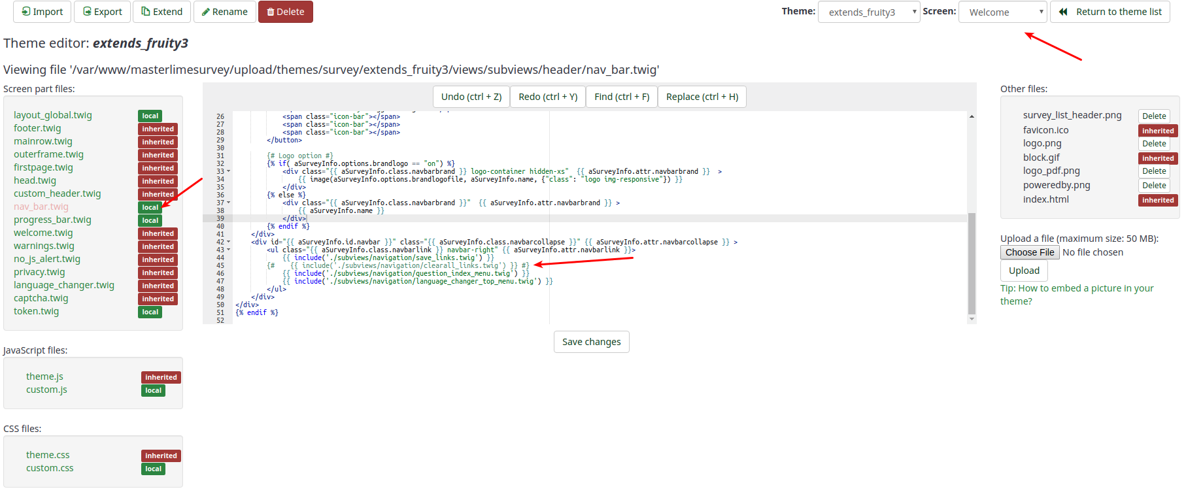This screenshot has width=1186, height=500.
Task: Open the Theme dropdown extends_fruity3
Action: point(868,12)
